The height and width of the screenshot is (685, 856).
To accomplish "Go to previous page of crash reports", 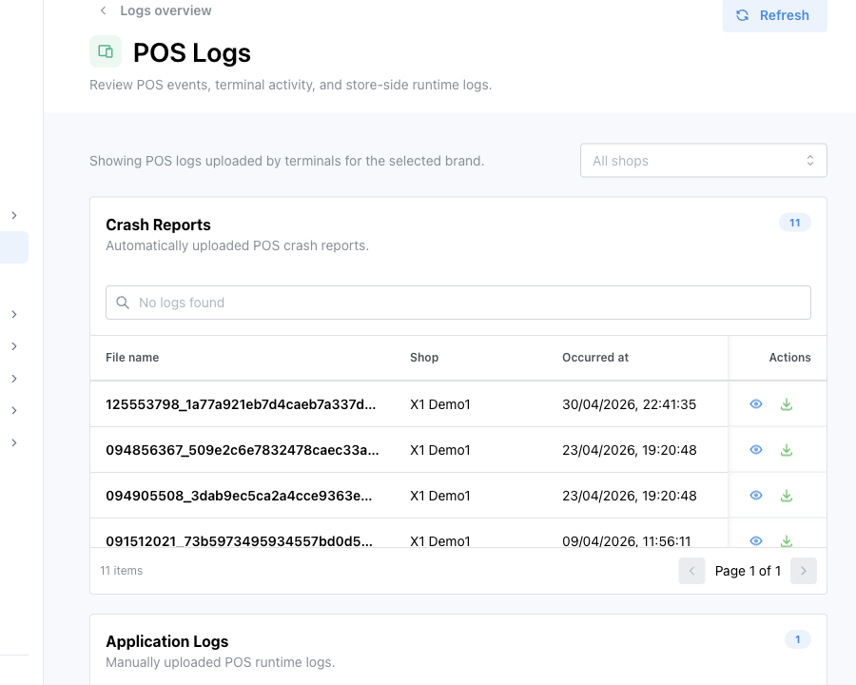I will coord(691,571).
